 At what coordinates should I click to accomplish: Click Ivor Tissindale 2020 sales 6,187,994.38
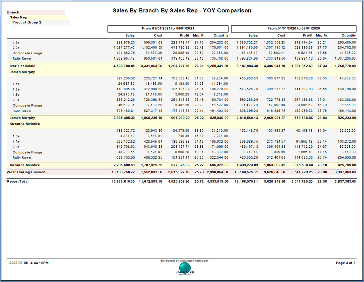click(x=247, y=66)
